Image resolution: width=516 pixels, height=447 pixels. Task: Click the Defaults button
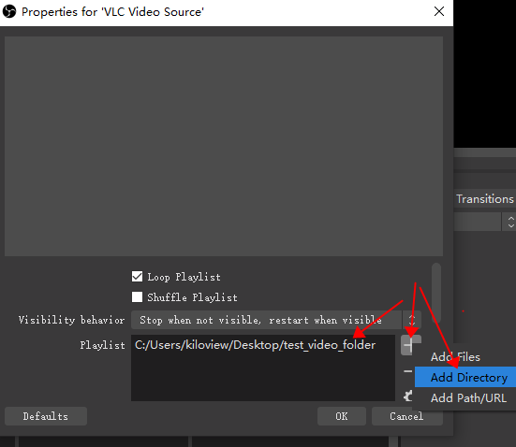point(46,416)
